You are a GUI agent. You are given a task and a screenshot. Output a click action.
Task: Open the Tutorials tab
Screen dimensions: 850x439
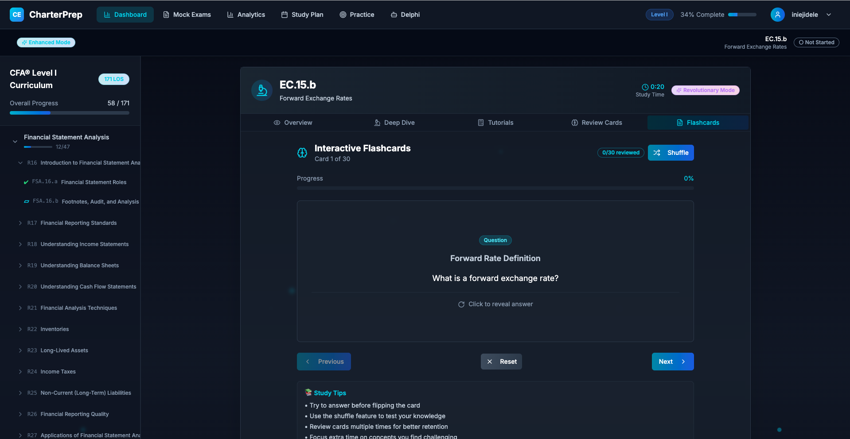[495, 123]
